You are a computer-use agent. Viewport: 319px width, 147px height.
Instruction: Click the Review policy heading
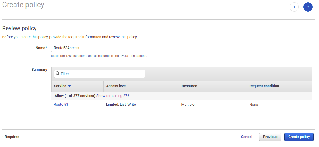click(19, 28)
